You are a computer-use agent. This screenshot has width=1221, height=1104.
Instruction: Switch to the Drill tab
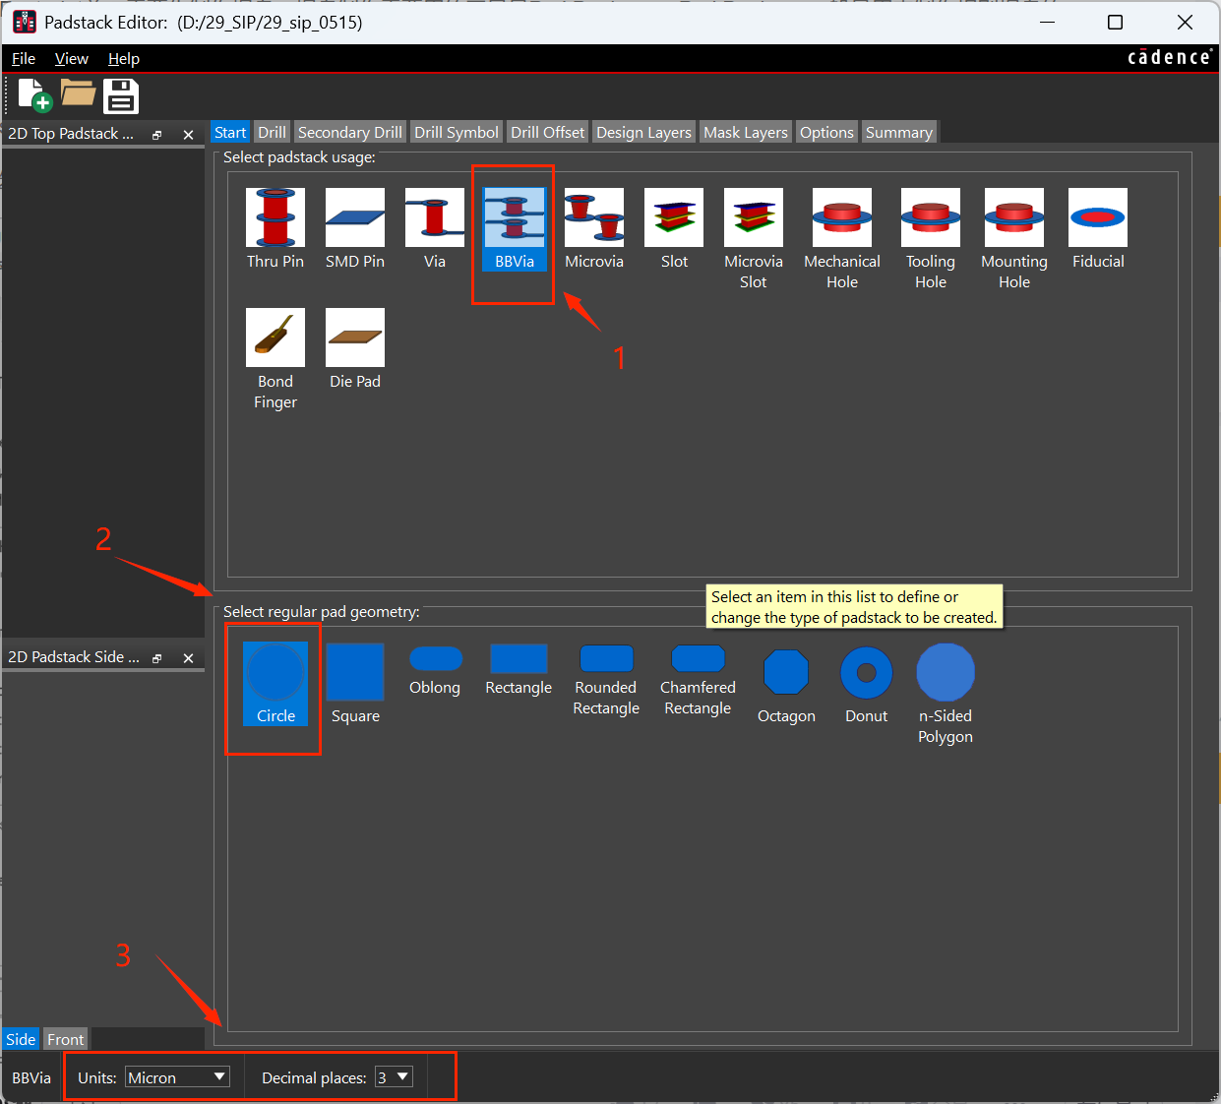[x=273, y=132]
